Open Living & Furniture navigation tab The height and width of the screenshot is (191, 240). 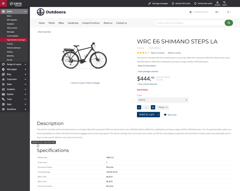pyautogui.click(x=91, y=23)
